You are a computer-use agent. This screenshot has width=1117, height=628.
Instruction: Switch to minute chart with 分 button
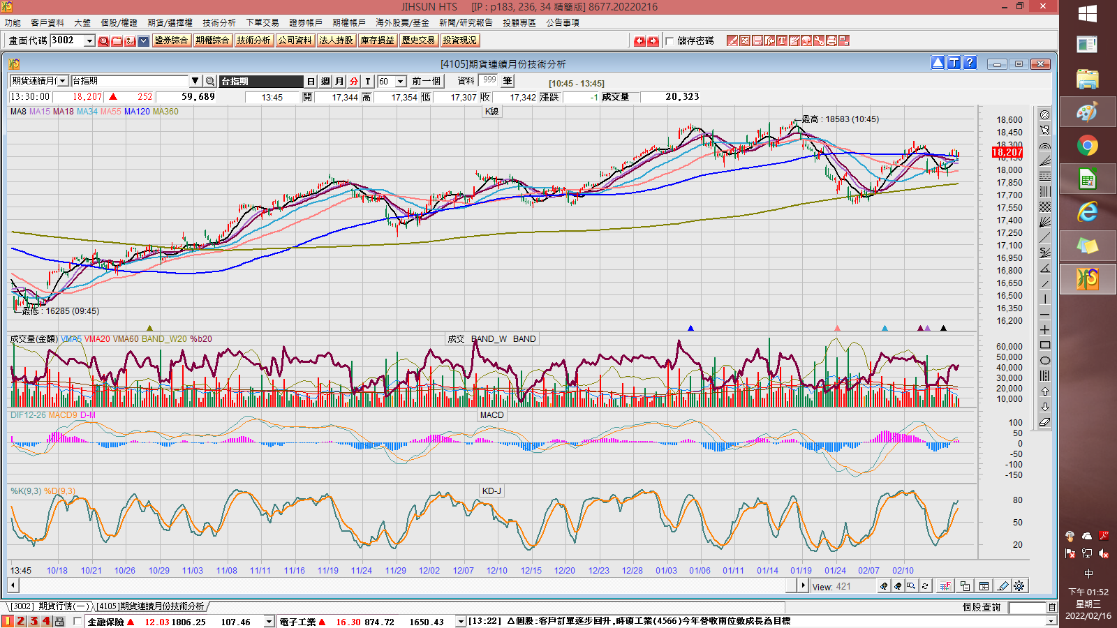point(354,82)
